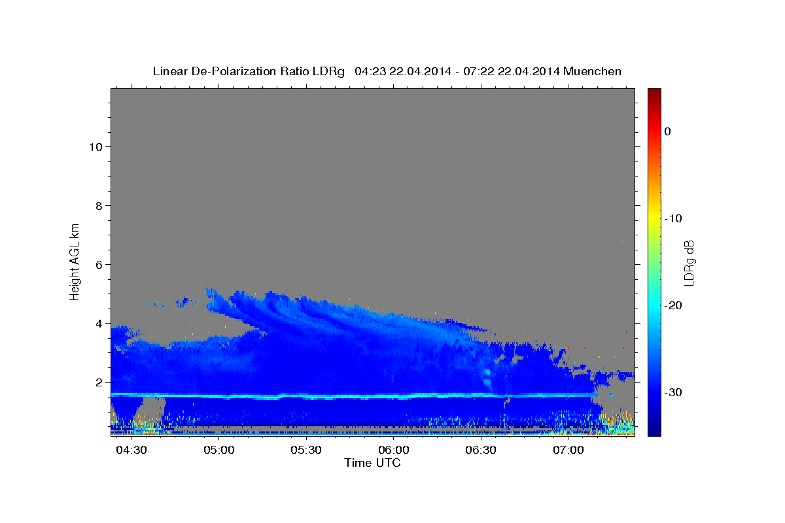
Task: Click the colorbar value -10
Action: (x=673, y=218)
